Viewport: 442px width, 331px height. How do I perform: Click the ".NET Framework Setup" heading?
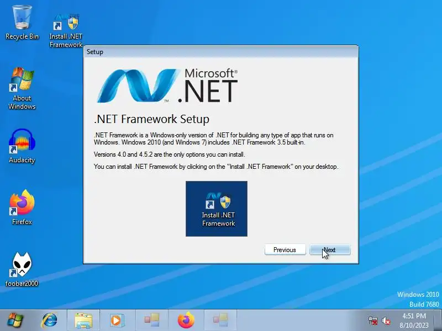(151, 119)
